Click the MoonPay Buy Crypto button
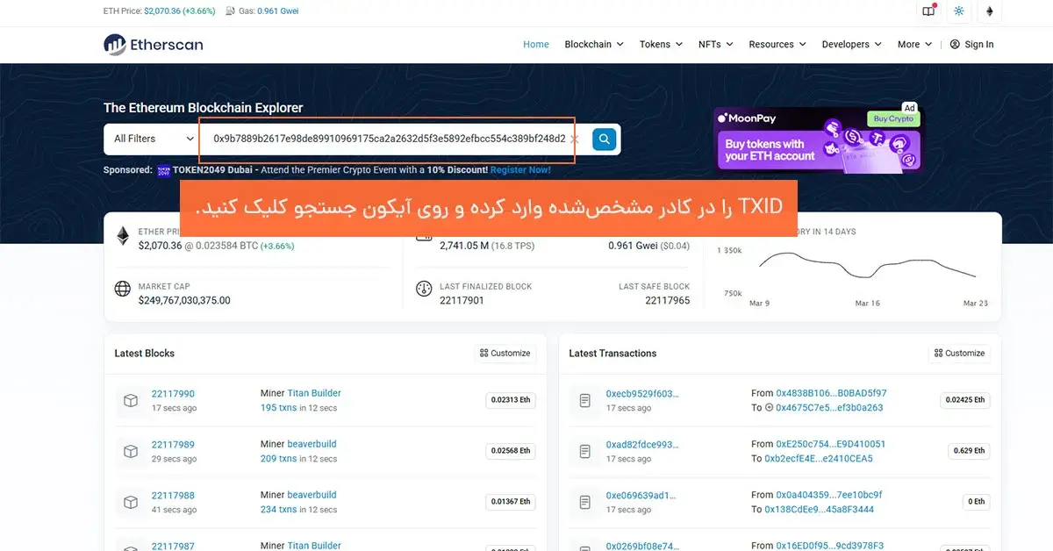The image size is (1053, 551). (x=893, y=118)
